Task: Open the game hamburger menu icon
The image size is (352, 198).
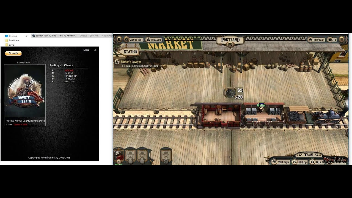Action: pyautogui.click(x=342, y=40)
